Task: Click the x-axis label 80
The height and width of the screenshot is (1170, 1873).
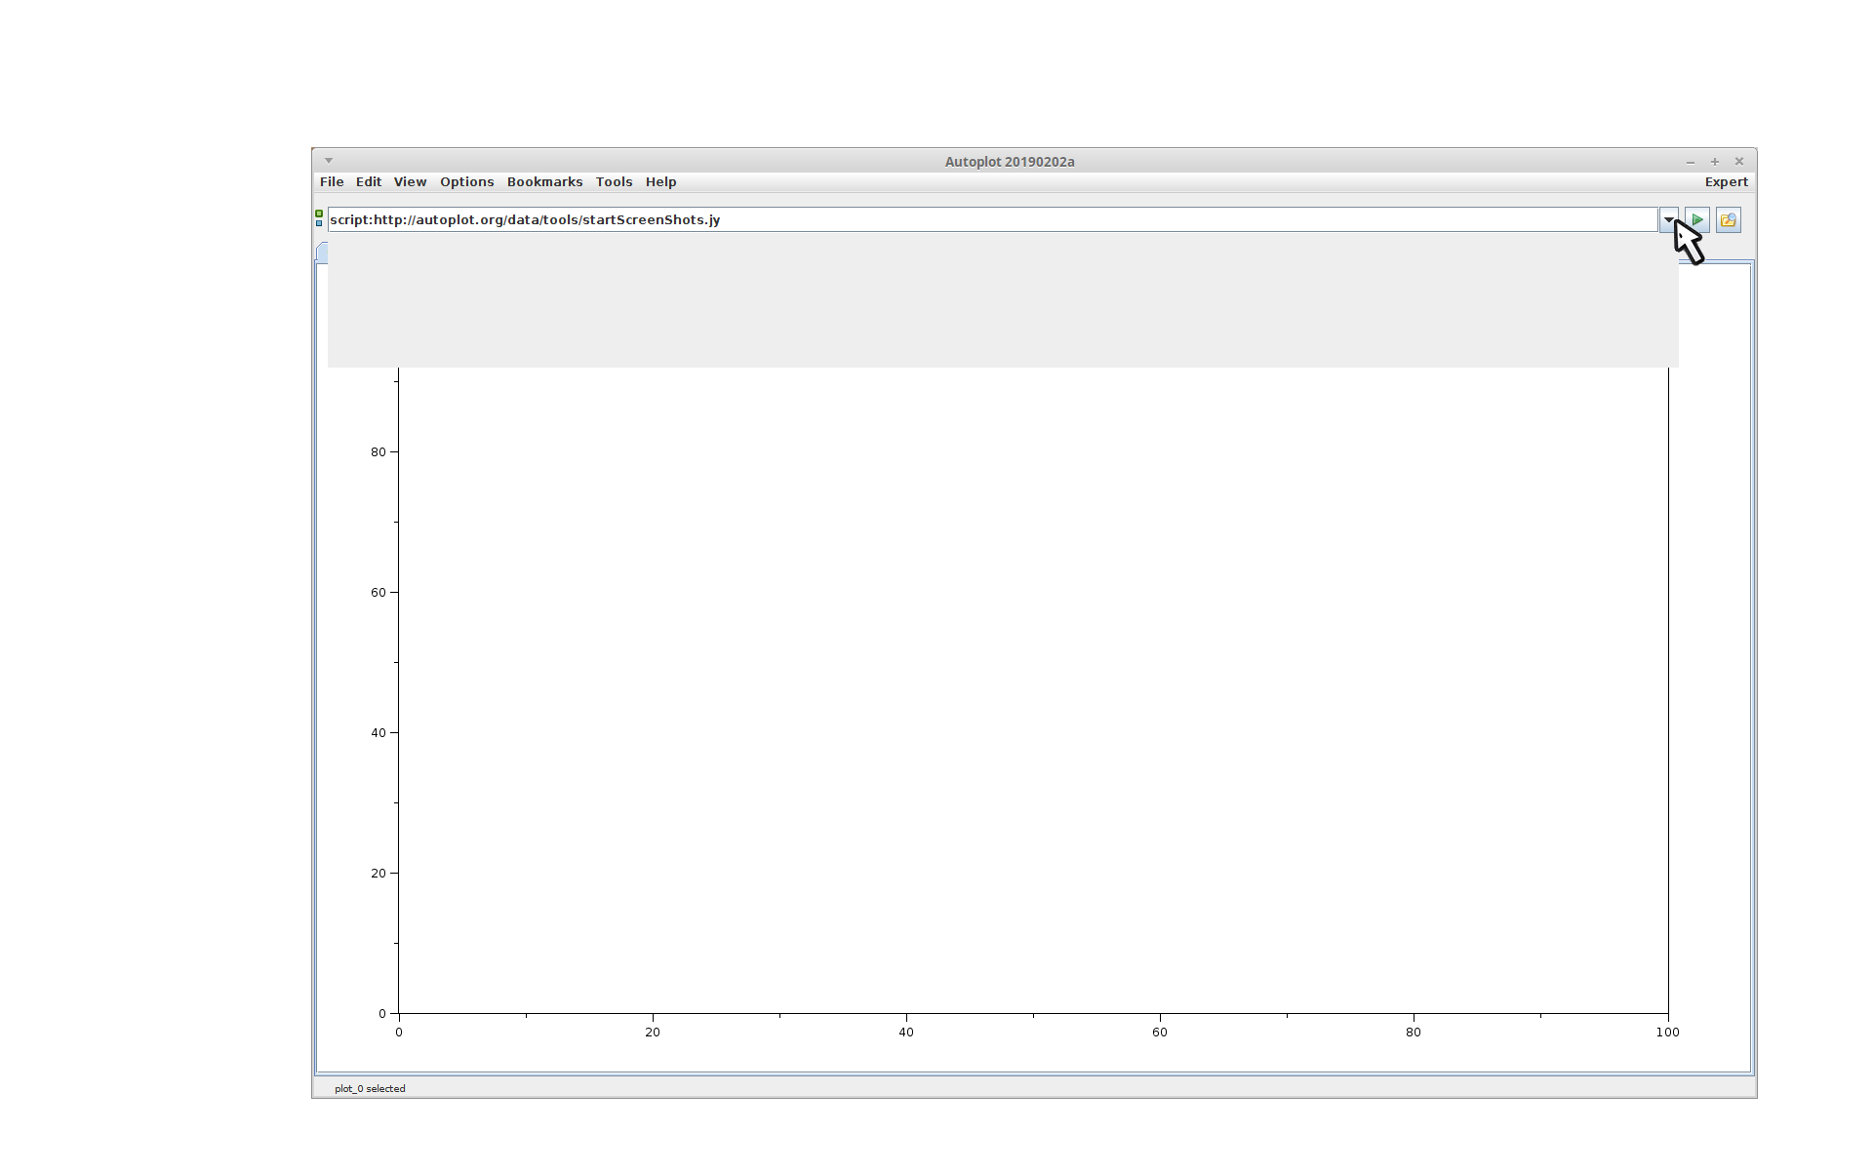Action: click(1414, 1033)
